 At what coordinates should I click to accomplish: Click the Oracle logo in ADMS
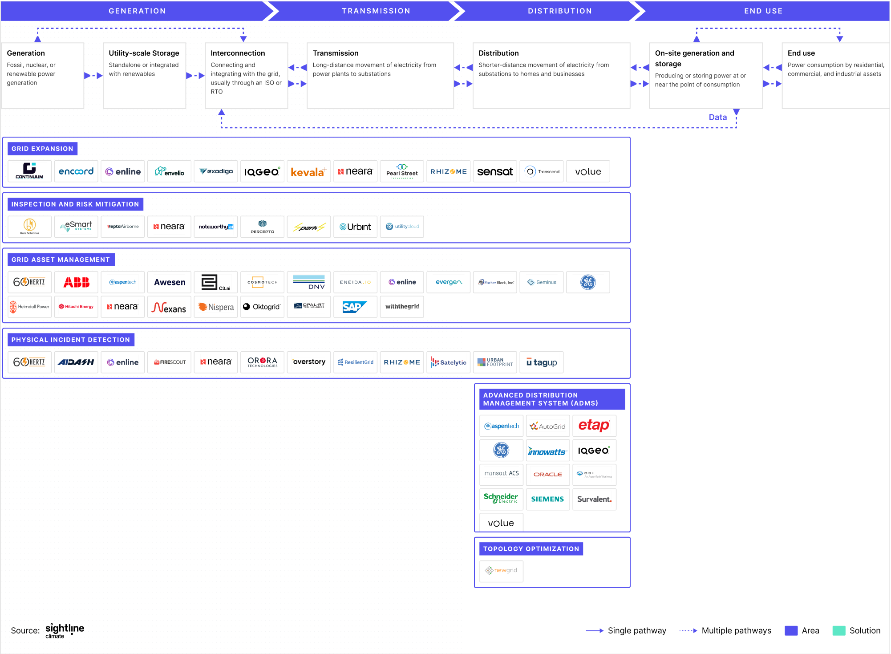pos(547,475)
